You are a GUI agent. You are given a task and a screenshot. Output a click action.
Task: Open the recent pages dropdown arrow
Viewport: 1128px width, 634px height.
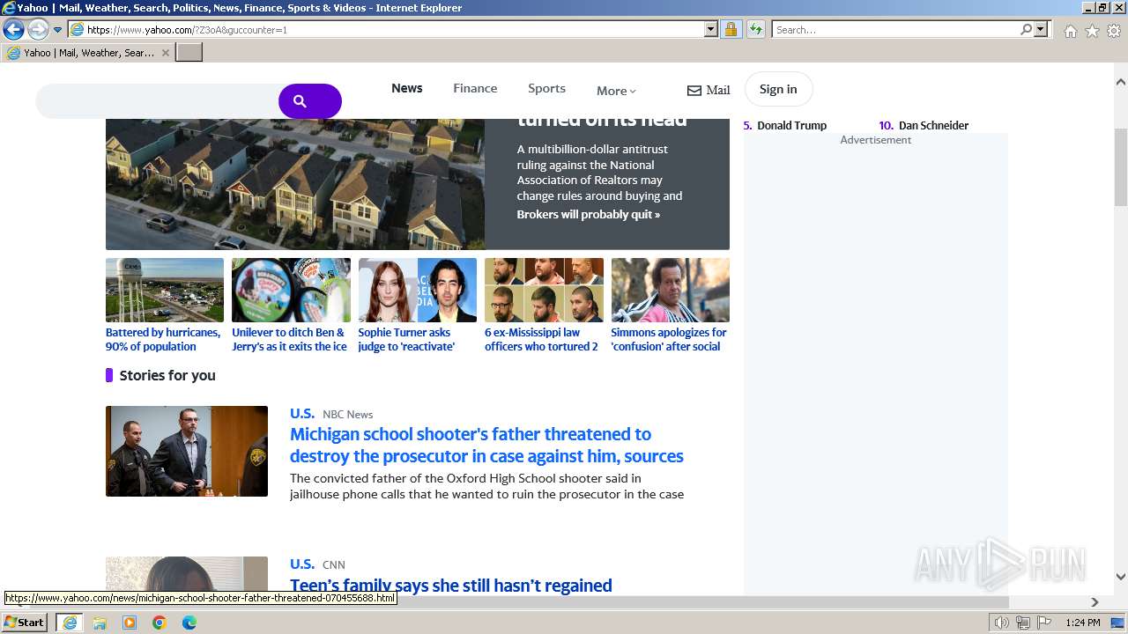click(x=58, y=30)
